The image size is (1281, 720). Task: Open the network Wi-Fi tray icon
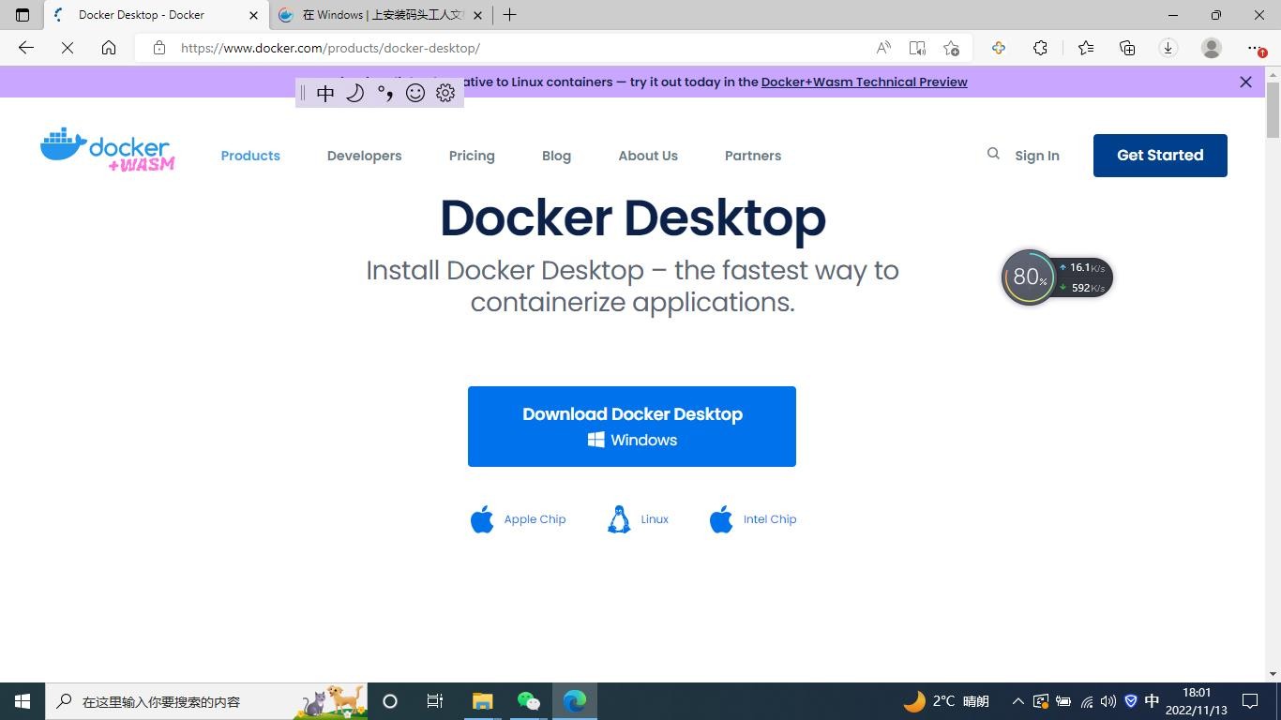coord(1086,701)
